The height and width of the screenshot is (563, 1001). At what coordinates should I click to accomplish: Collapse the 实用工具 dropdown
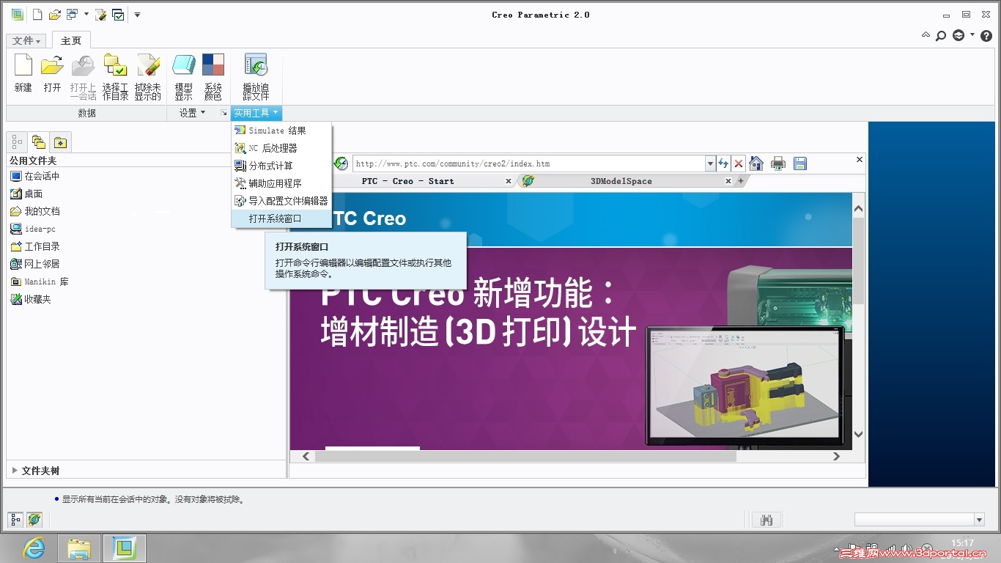(x=256, y=113)
